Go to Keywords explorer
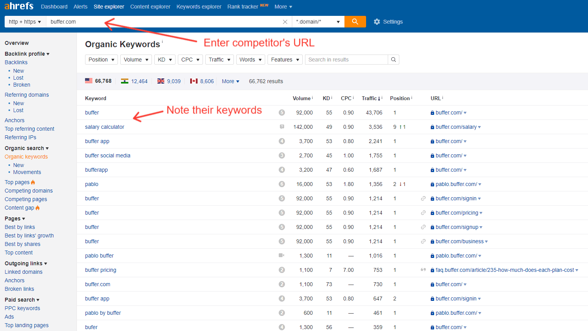The height and width of the screenshot is (331, 588). (x=199, y=7)
